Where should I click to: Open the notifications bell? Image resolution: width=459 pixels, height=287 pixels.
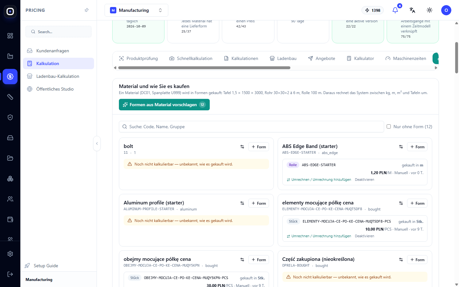pyautogui.click(x=395, y=10)
